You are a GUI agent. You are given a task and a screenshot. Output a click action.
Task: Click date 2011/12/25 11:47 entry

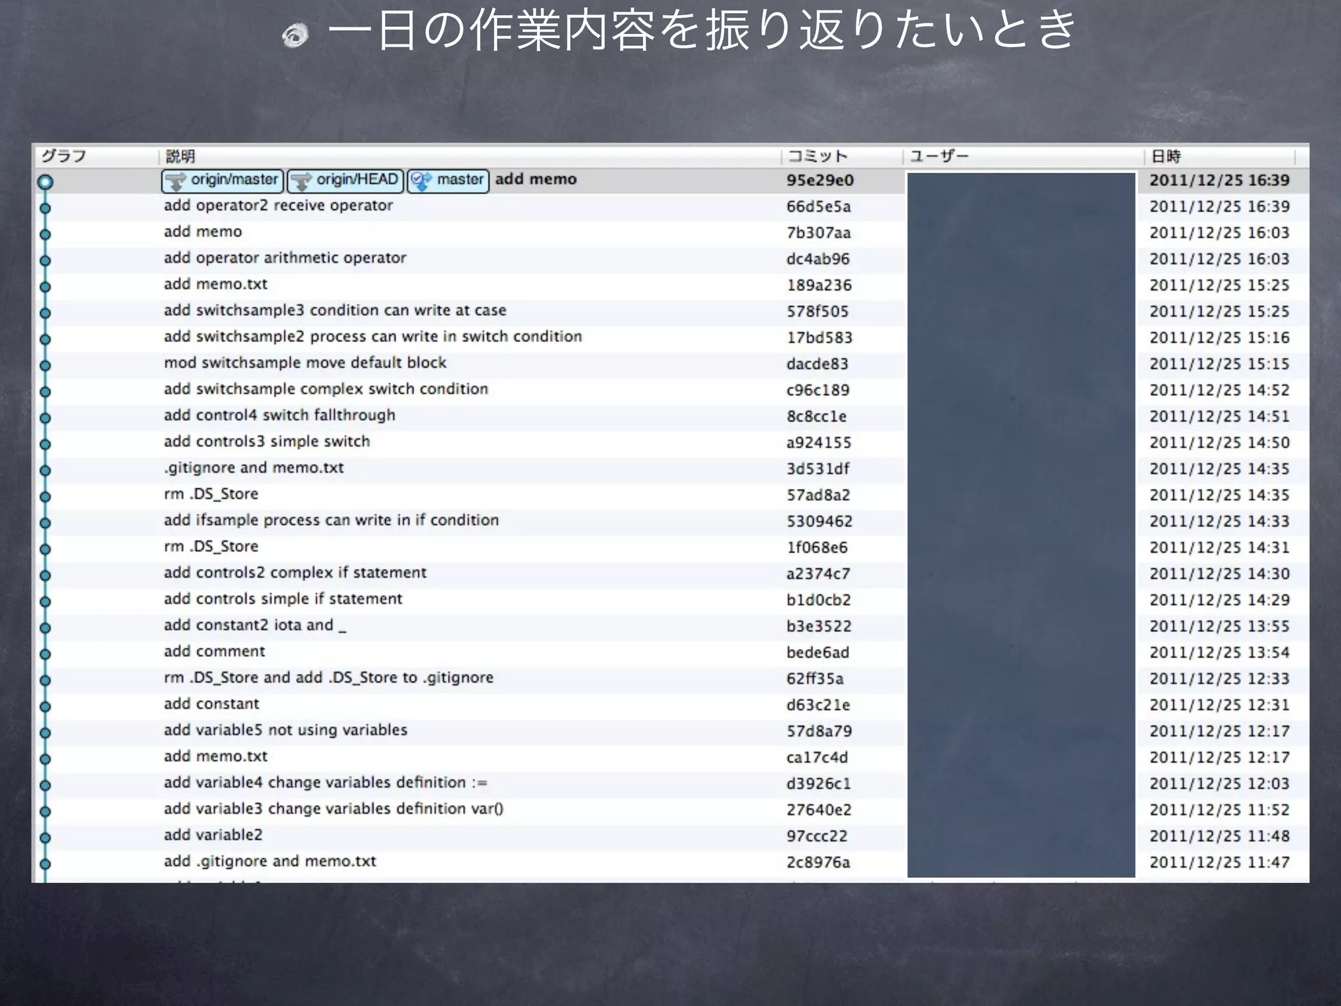pyautogui.click(x=1219, y=862)
